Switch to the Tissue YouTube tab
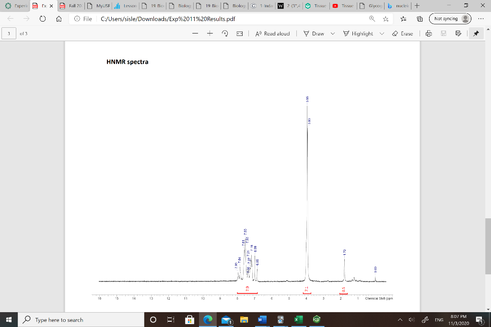491x327 pixels. click(344, 6)
